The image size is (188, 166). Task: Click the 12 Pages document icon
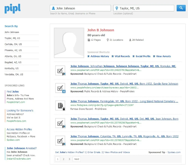tap(89, 40)
